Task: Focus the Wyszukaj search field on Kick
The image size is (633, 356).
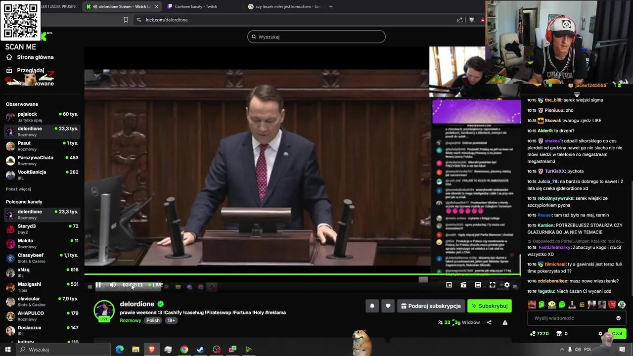Action: pyautogui.click(x=316, y=37)
